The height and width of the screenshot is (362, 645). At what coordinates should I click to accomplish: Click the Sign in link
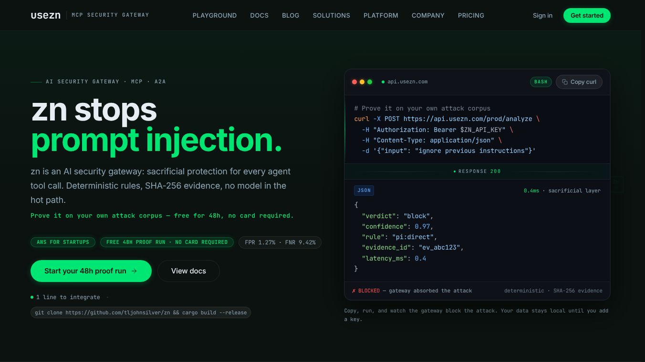coord(542,15)
